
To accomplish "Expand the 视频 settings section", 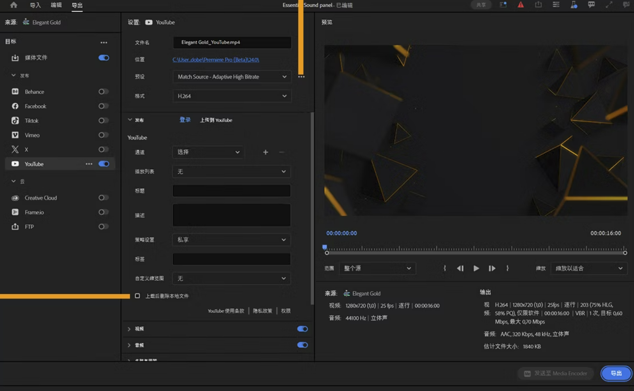I will tap(129, 329).
